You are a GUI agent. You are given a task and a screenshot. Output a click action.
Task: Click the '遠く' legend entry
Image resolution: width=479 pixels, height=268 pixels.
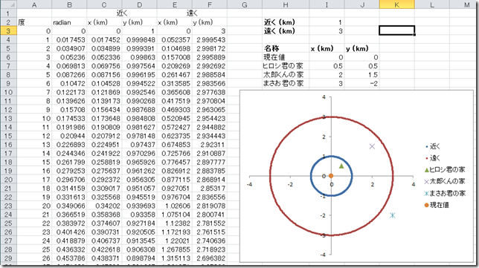(433, 158)
